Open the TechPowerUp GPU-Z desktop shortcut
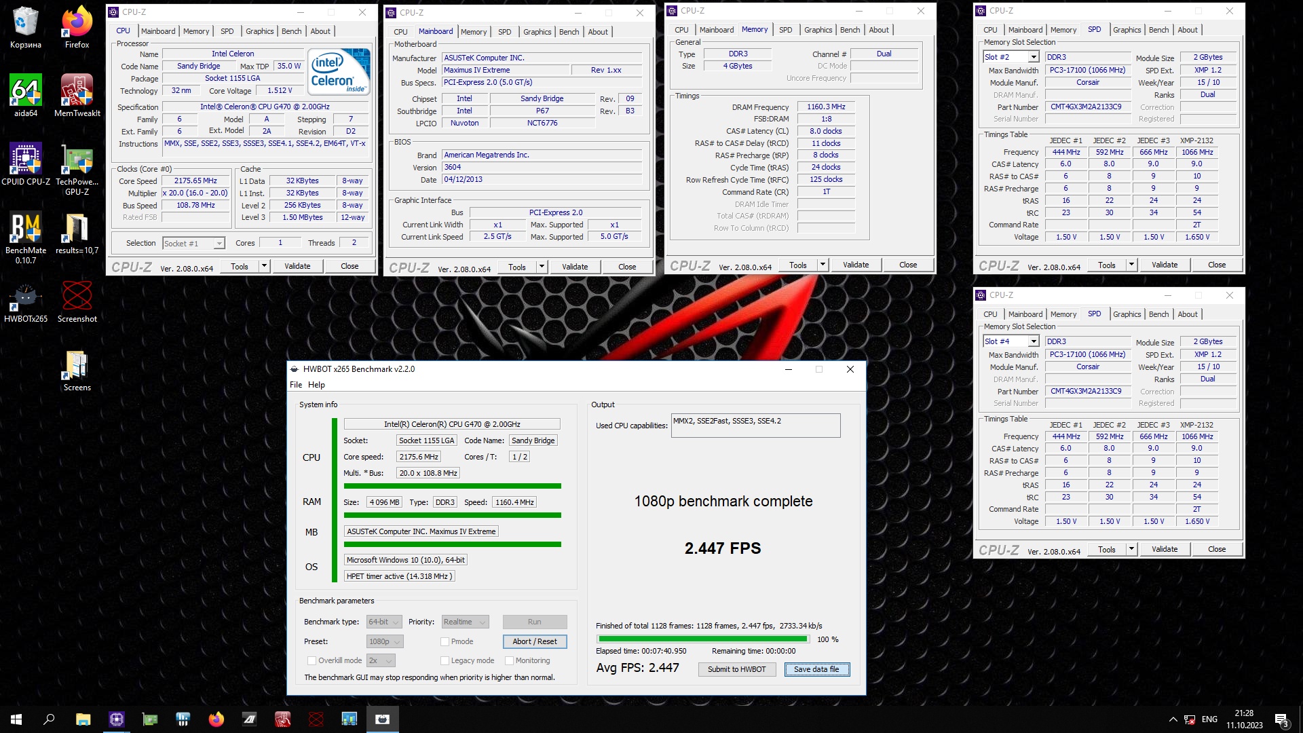 (77, 169)
